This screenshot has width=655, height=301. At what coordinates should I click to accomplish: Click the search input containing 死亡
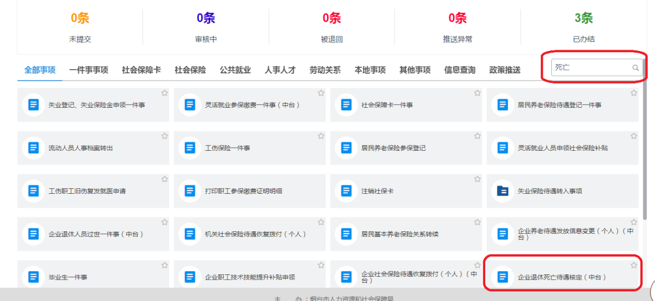tap(591, 68)
